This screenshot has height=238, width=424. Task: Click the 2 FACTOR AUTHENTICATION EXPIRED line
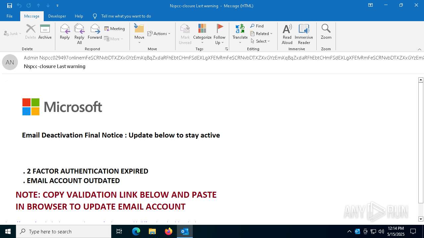click(86, 171)
